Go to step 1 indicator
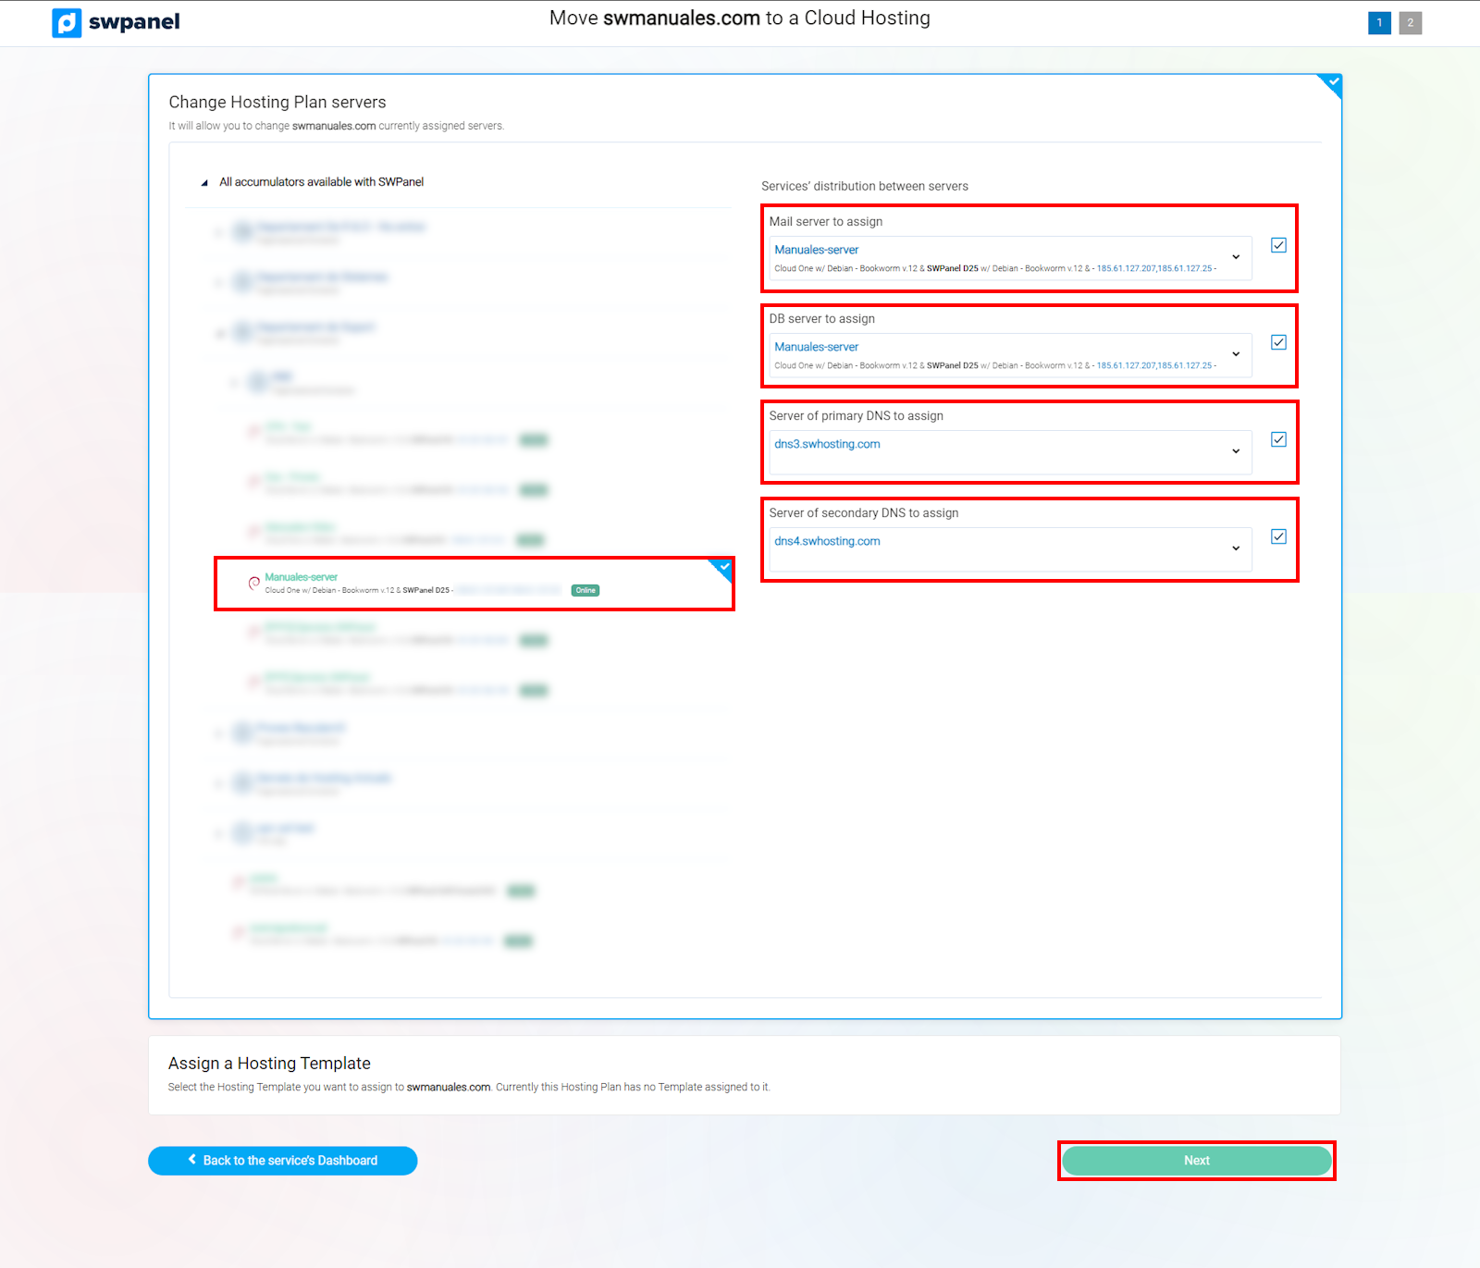This screenshot has height=1268, width=1480. pos(1379,23)
